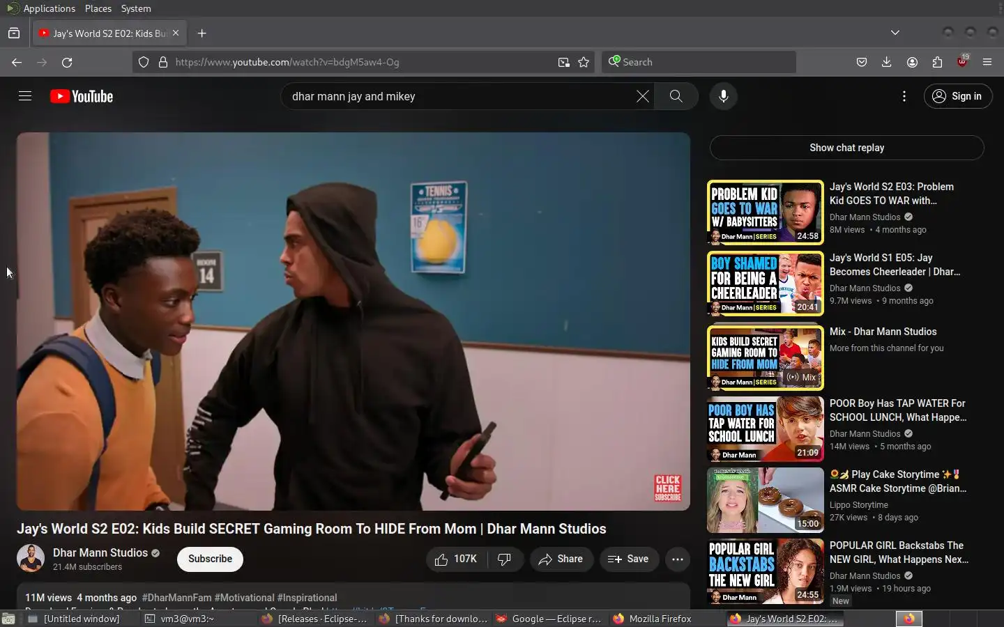Click the YouTube search magnifier button
1004x627 pixels.
[x=676, y=96]
